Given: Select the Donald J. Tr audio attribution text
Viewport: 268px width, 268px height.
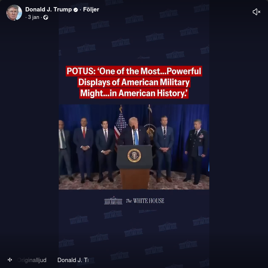Looking at the screenshot, I should pos(73,260).
